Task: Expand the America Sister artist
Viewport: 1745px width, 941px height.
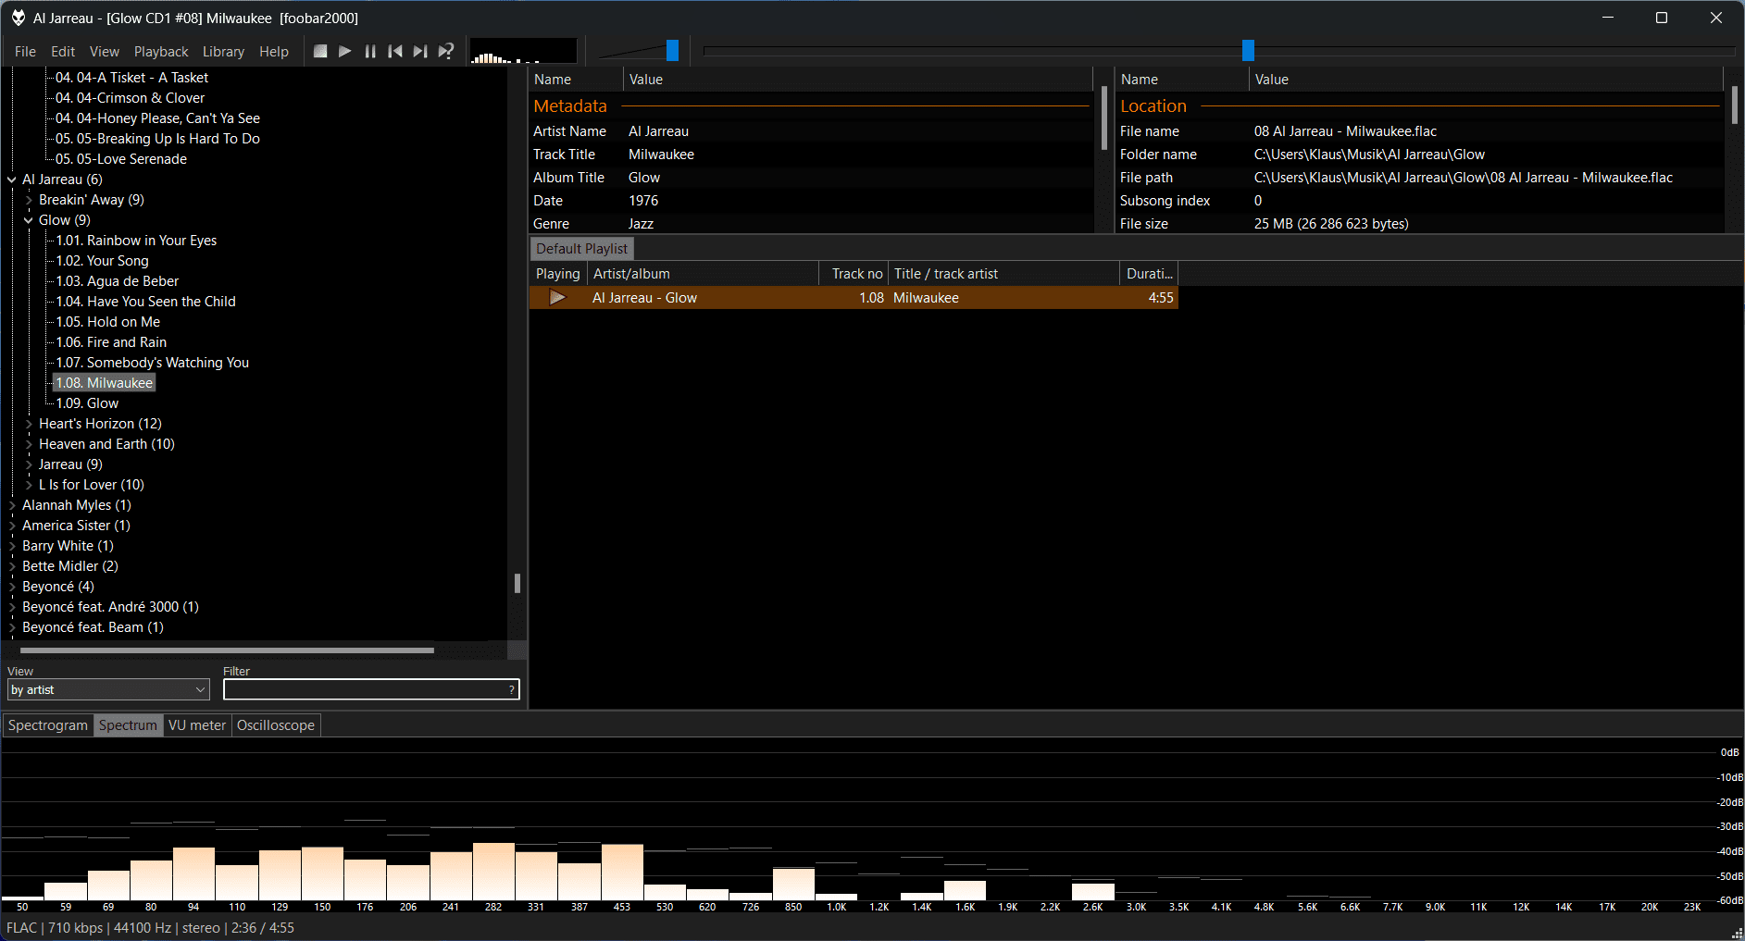Action: (12, 526)
